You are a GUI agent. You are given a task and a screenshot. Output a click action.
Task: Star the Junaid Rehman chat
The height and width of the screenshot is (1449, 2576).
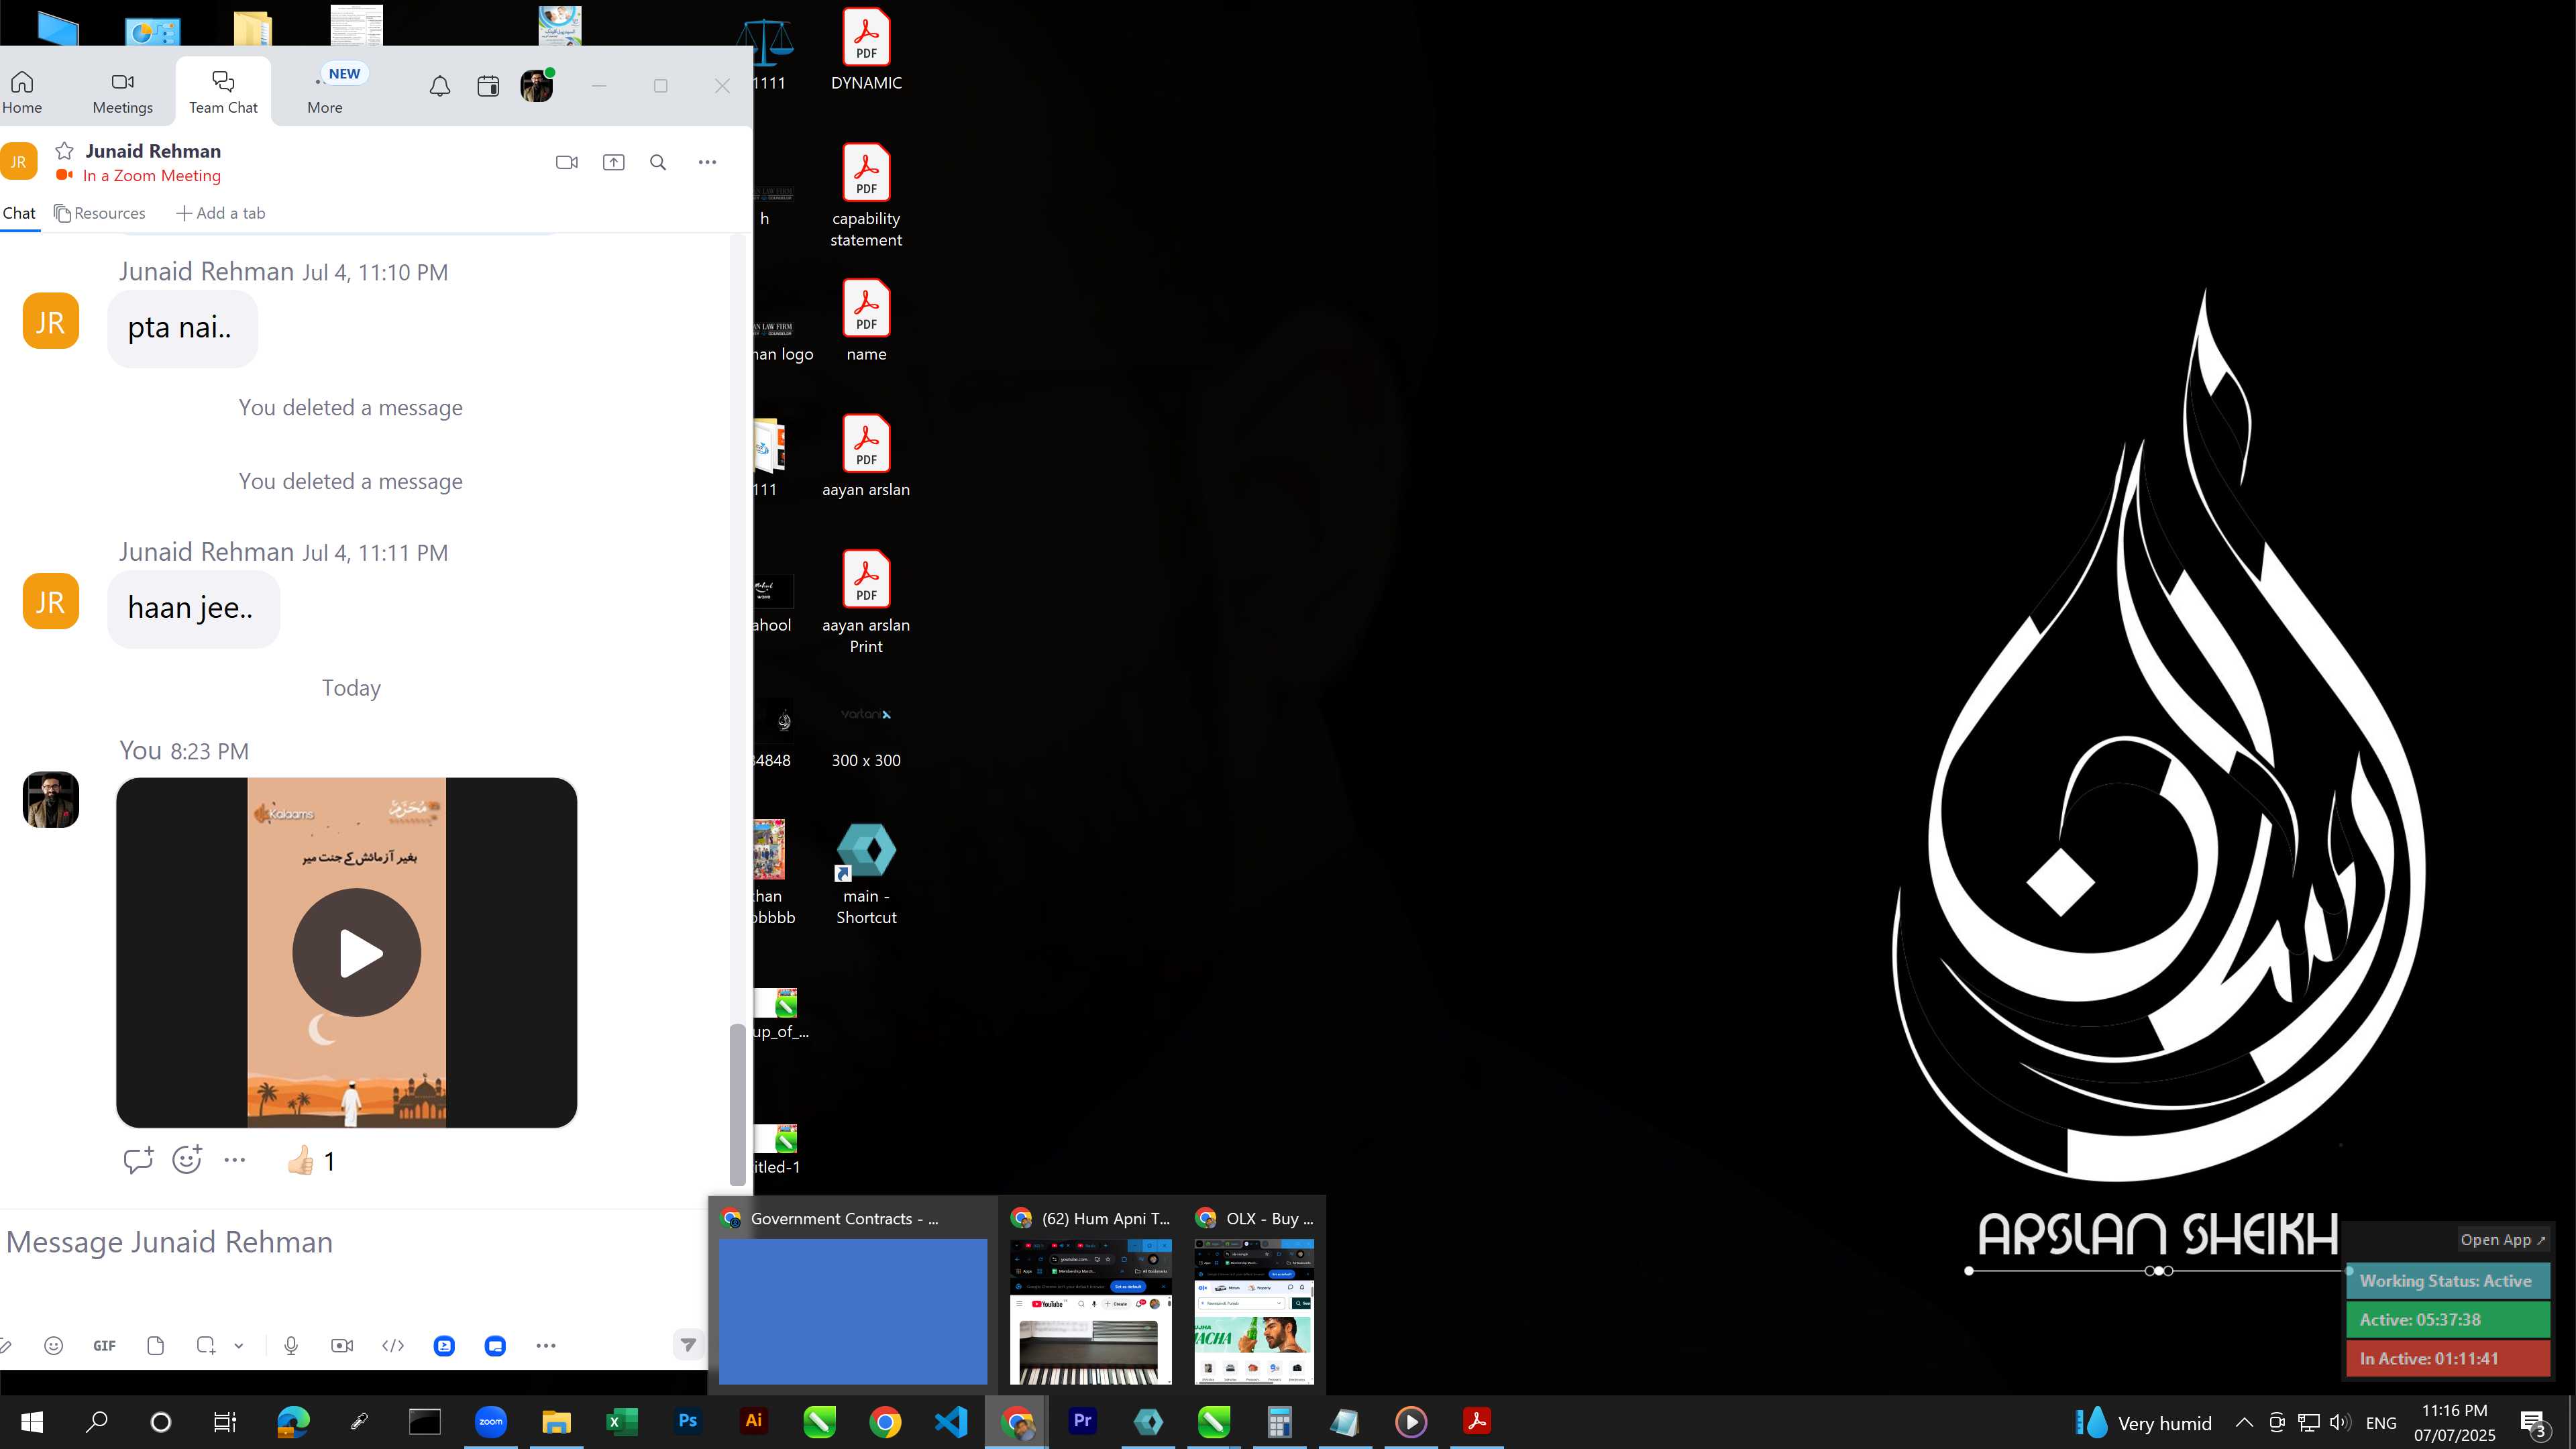click(65, 151)
